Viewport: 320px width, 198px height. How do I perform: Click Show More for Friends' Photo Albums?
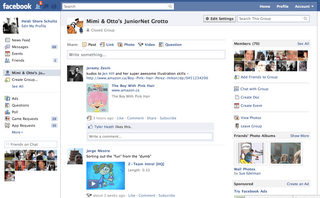click(x=299, y=136)
